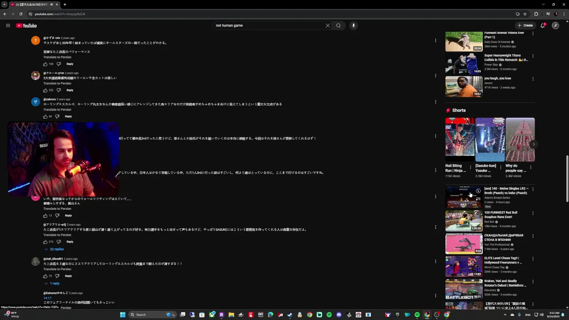Image resolution: width=569 pixels, height=320 pixels.
Task: Open options on 'Why do people say' short
Action: (x=531, y=168)
